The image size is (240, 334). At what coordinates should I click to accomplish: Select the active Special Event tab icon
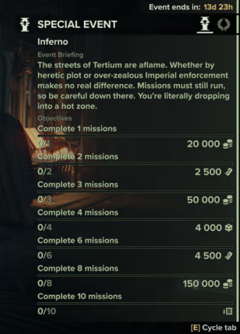(205, 25)
